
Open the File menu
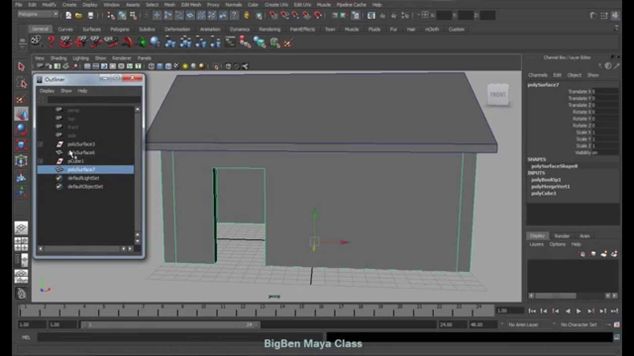pos(19,4)
